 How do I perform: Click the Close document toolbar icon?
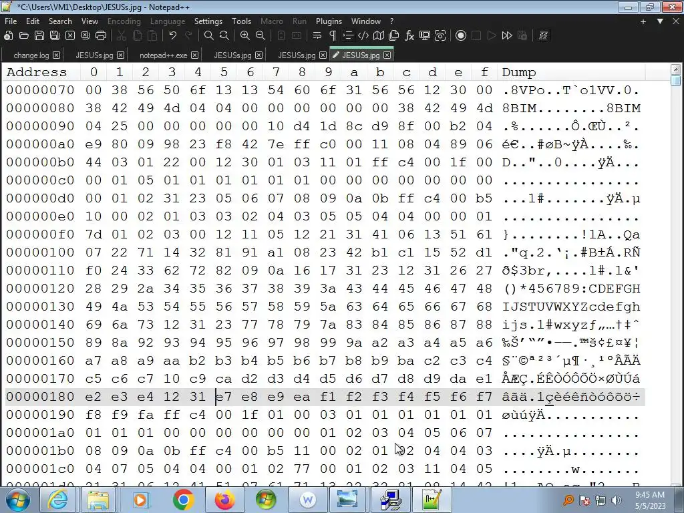coord(69,36)
